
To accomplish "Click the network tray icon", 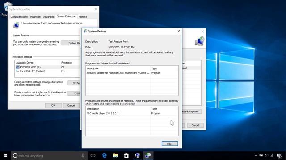I will 272,156.
